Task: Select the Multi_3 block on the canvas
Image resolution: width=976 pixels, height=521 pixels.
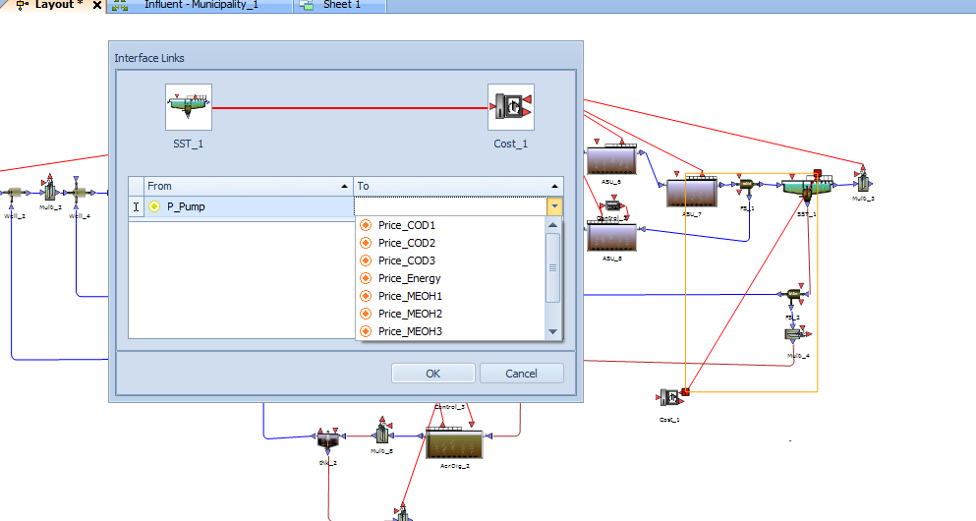Action: tap(862, 181)
